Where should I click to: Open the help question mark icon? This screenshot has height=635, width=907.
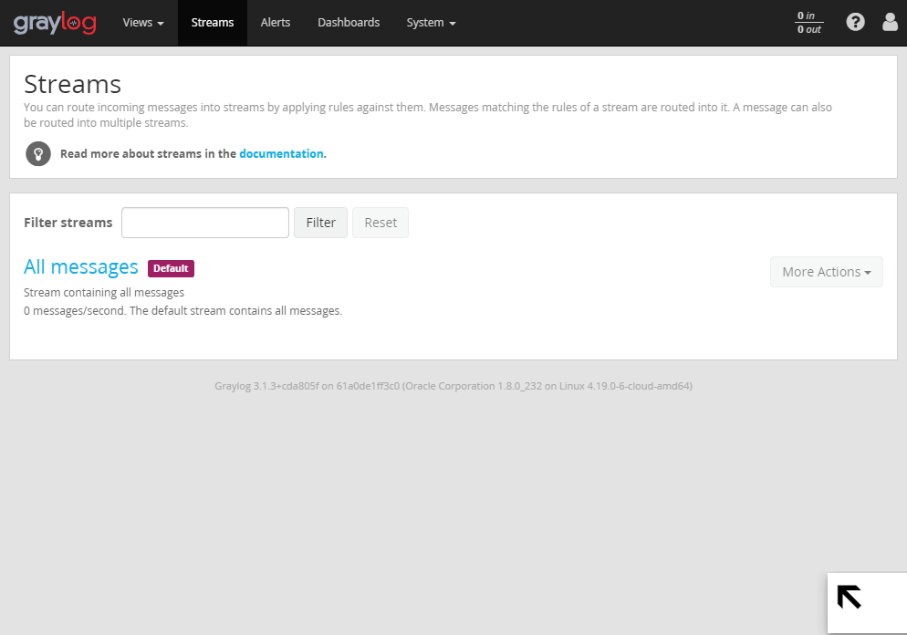(855, 22)
